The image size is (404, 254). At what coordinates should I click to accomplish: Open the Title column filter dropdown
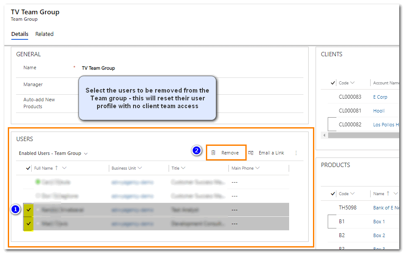point(183,168)
